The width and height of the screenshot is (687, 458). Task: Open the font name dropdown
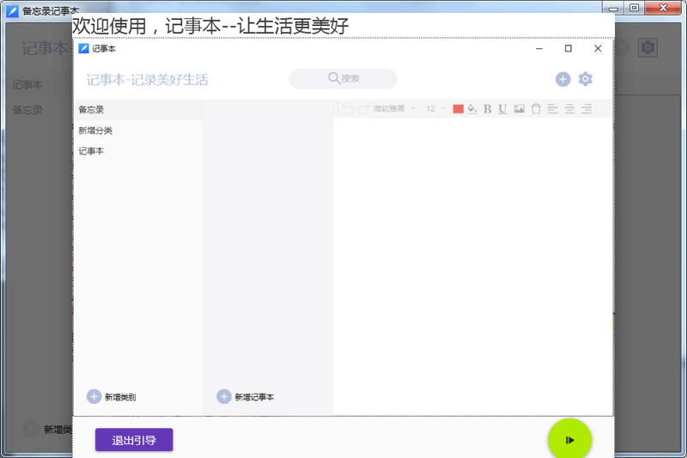pyautogui.click(x=394, y=108)
